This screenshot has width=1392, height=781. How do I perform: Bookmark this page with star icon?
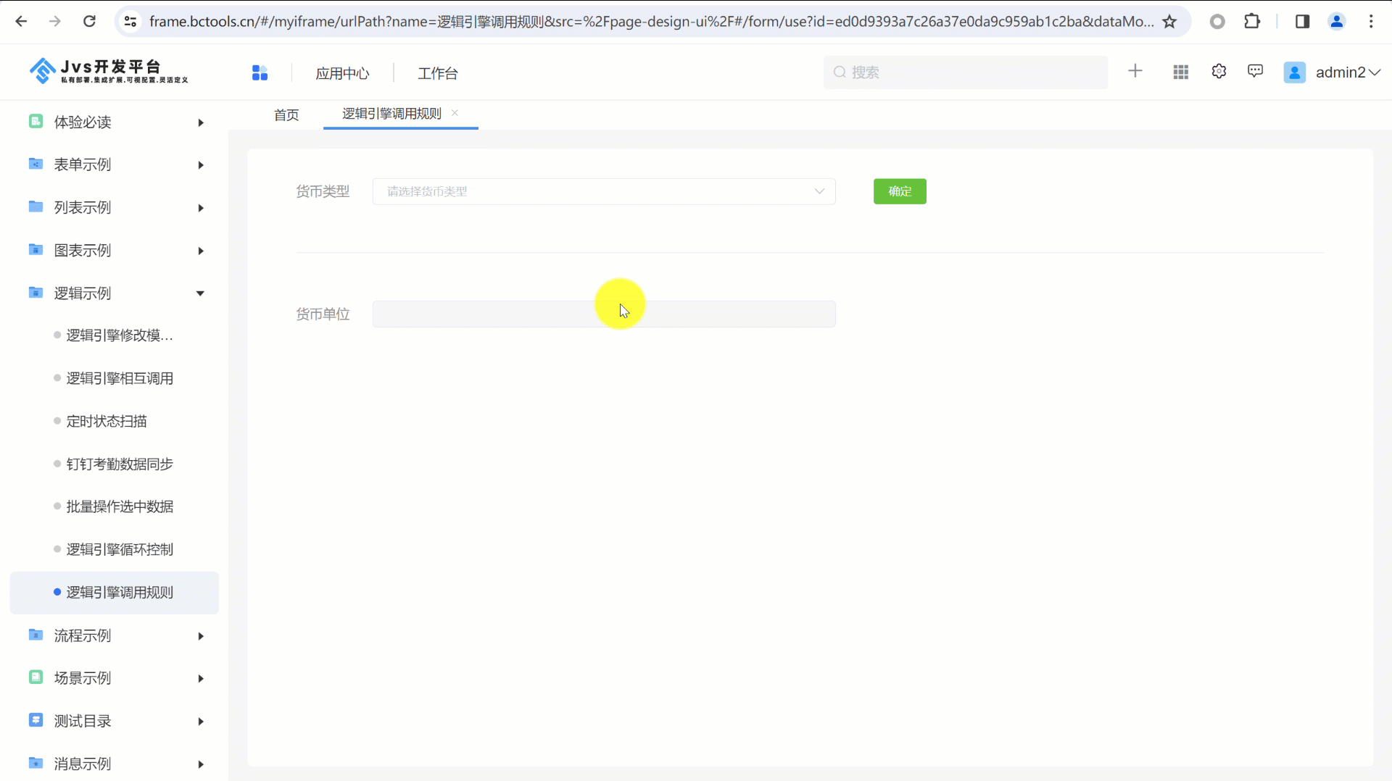coord(1169,22)
